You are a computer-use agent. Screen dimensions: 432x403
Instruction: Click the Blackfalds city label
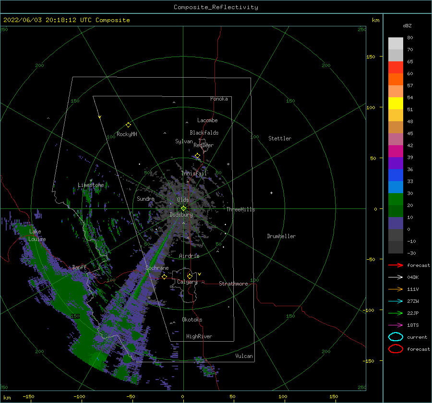[204, 133]
